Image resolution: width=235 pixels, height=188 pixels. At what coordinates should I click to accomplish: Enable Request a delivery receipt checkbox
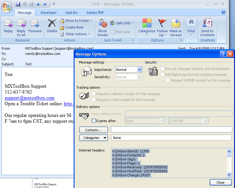pos(94,94)
